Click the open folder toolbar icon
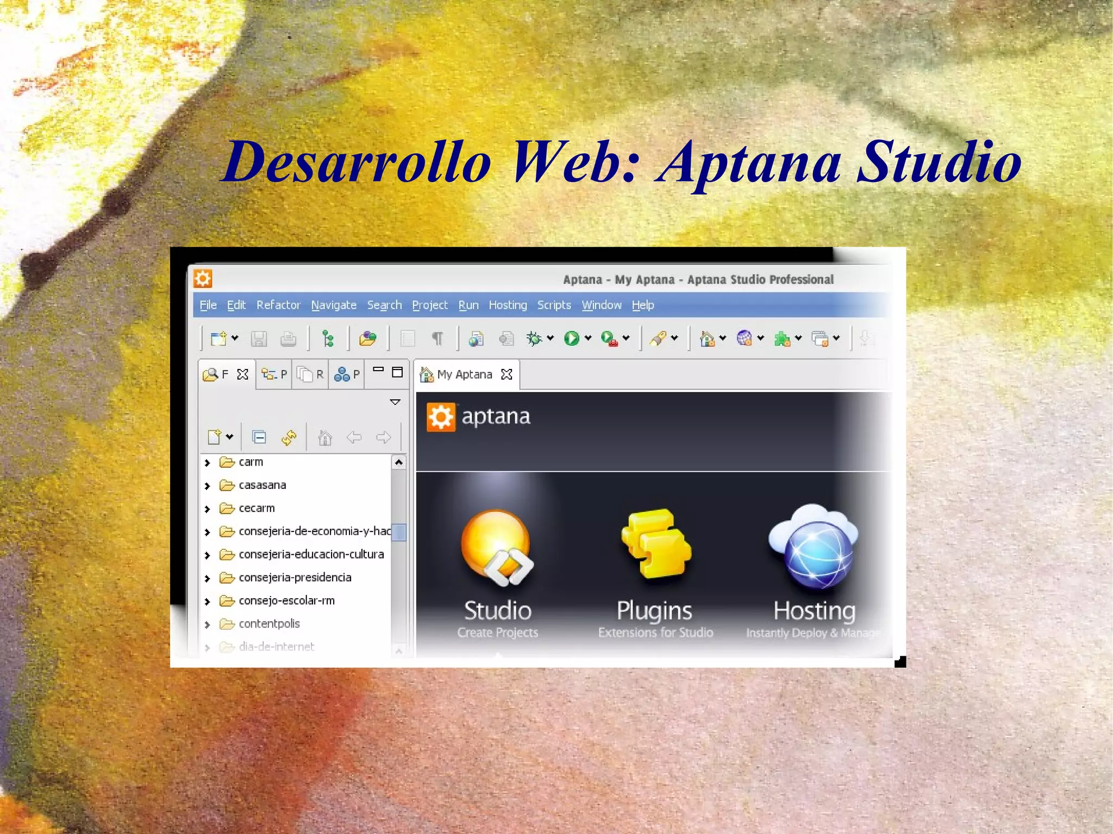This screenshot has width=1113, height=834. coord(368,338)
